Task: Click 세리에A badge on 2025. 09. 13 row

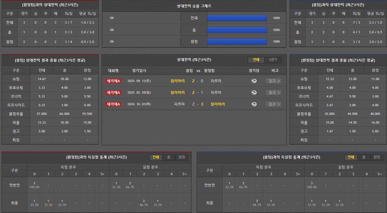Action: [113, 81]
